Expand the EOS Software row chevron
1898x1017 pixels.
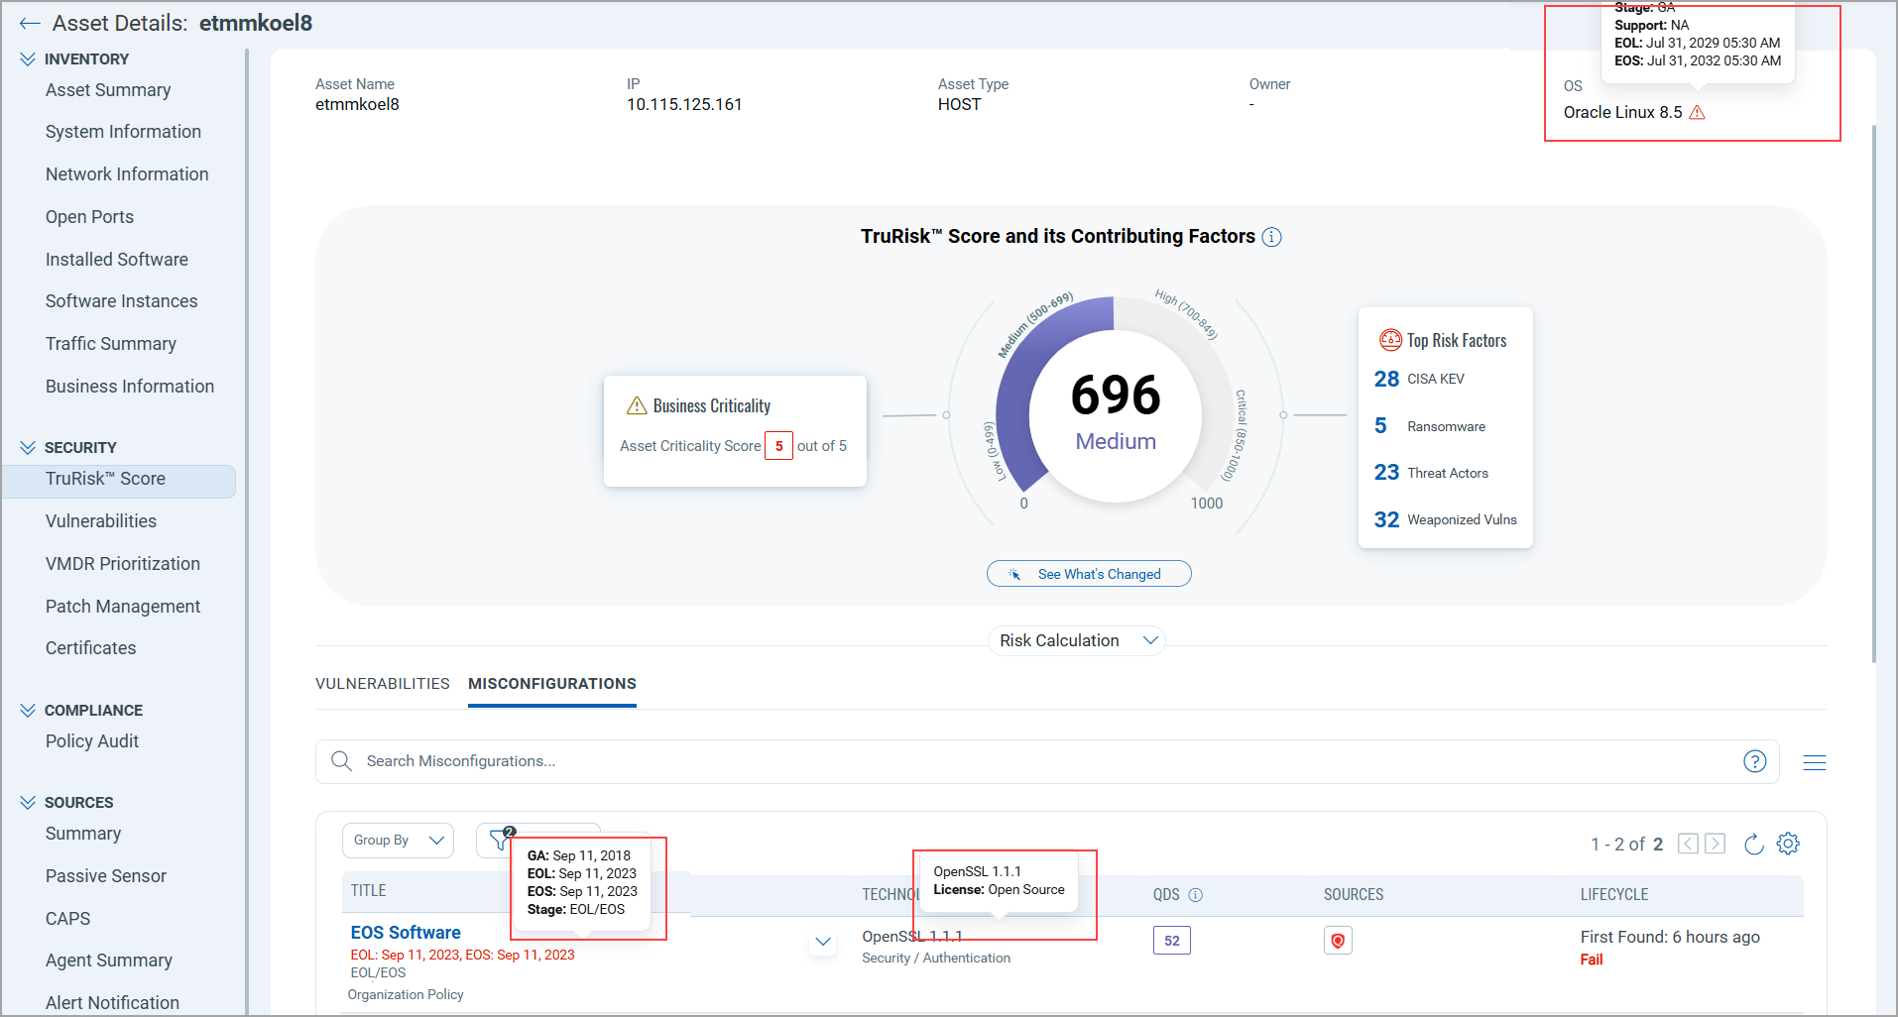pyautogui.click(x=822, y=943)
